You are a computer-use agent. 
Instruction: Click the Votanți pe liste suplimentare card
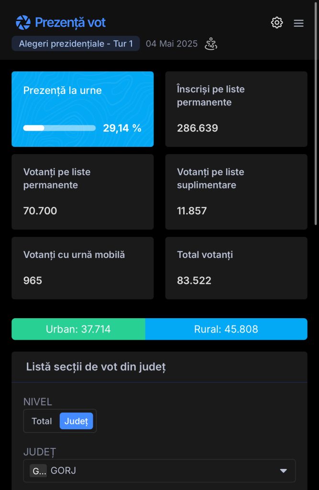pyautogui.click(x=236, y=192)
